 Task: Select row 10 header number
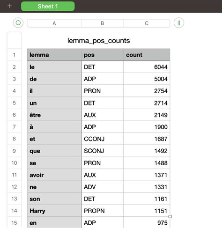14,163
